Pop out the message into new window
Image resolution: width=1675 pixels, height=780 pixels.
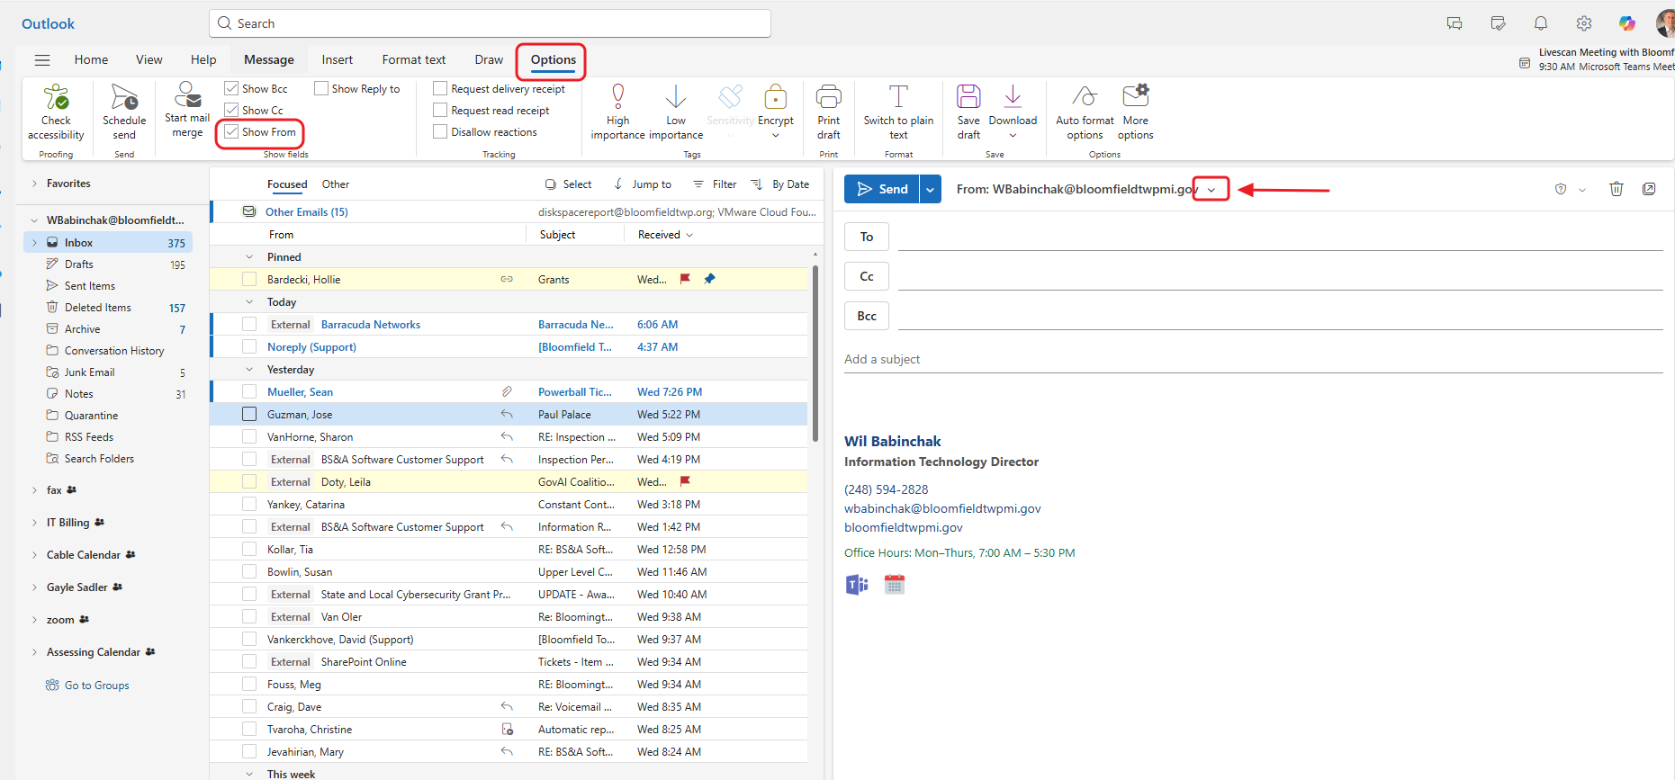click(1649, 189)
